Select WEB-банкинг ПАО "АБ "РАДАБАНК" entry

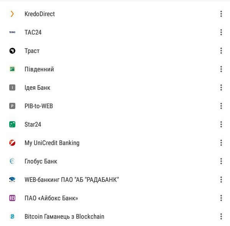point(115,180)
